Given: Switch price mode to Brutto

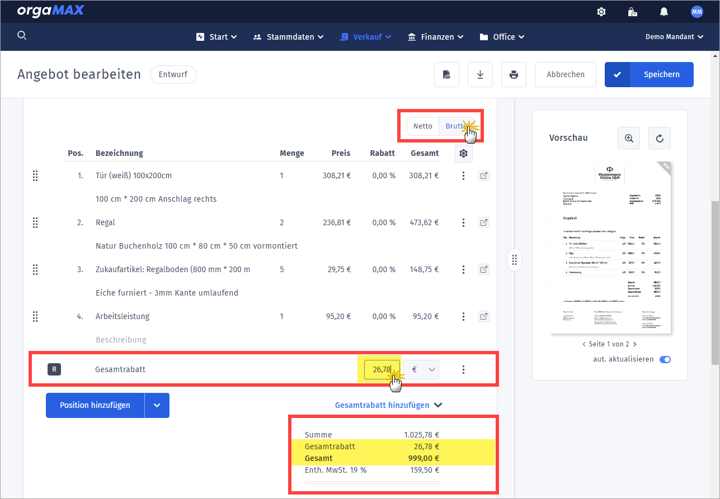Looking at the screenshot, I should (x=456, y=126).
